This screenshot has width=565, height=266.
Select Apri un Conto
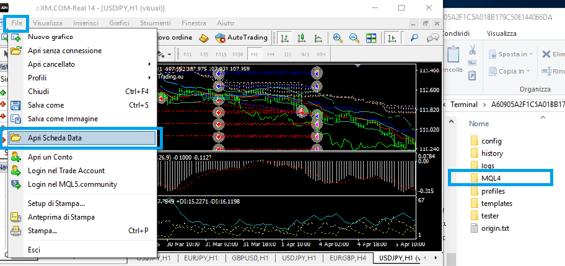(82, 157)
